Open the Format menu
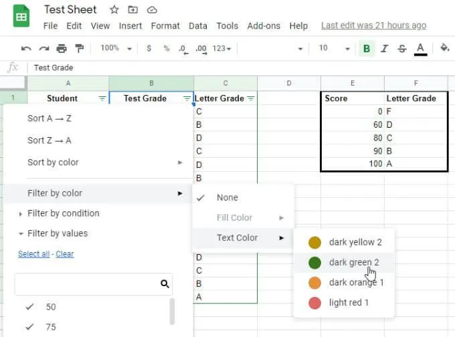Screen dimensions: 455x337 [x=165, y=26]
